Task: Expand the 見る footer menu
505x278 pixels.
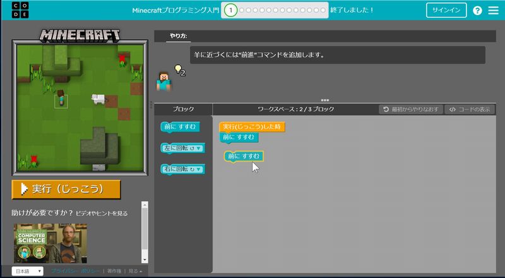Action: (x=135, y=271)
